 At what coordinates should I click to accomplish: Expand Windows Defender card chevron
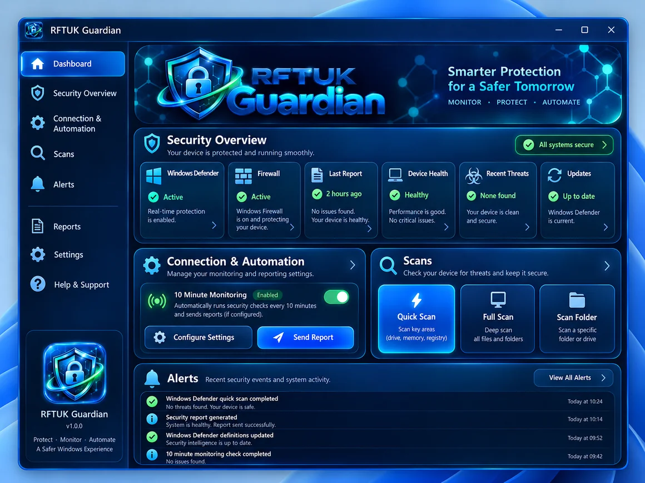pyautogui.click(x=214, y=225)
